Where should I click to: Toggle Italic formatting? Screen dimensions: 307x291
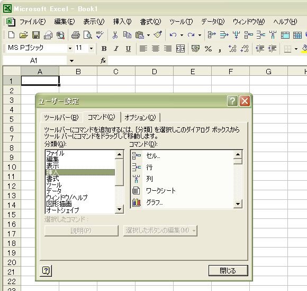[x=116, y=48]
